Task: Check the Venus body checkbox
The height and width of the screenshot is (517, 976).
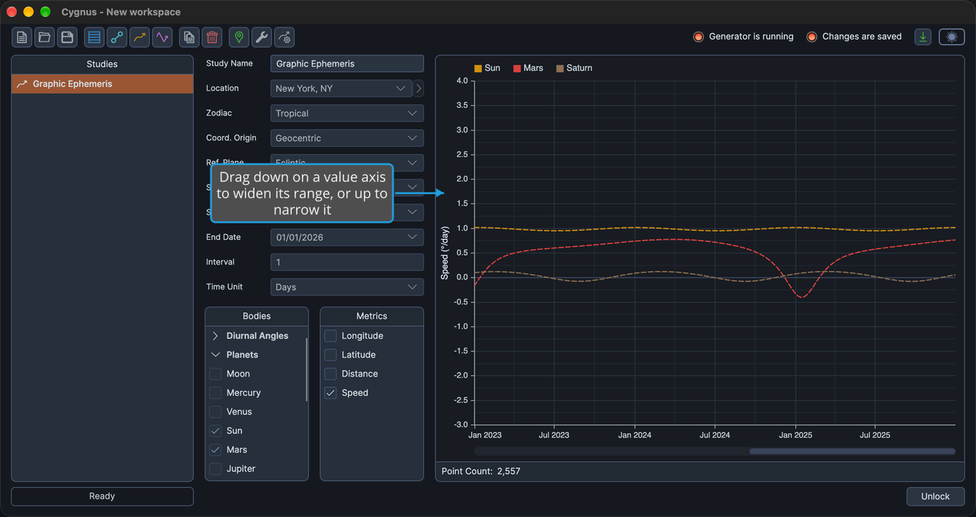Action: [216, 412]
